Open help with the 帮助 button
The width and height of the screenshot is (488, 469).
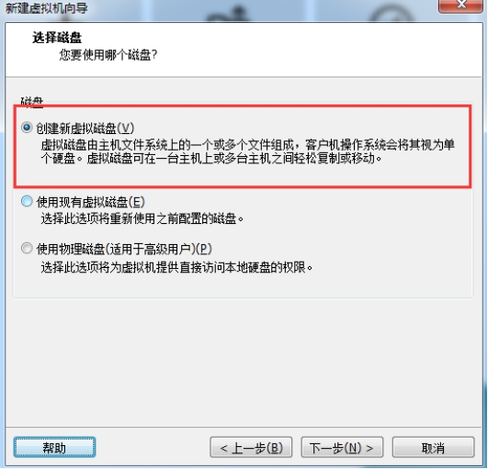pyautogui.click(x=54, y=448)
